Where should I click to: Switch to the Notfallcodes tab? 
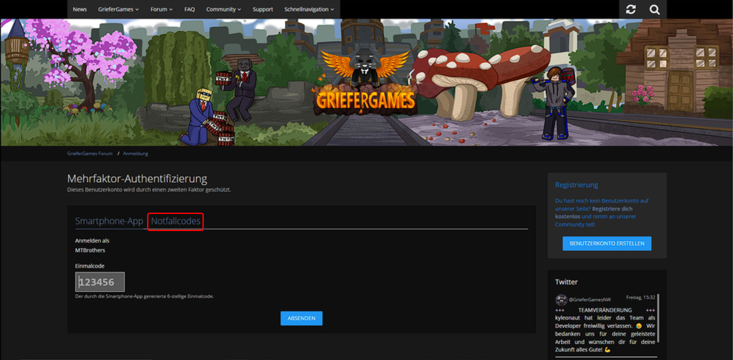click(176, 221)
